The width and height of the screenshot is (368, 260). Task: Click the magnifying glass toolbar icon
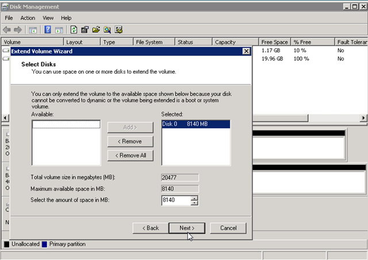click(x=108, y=30)
